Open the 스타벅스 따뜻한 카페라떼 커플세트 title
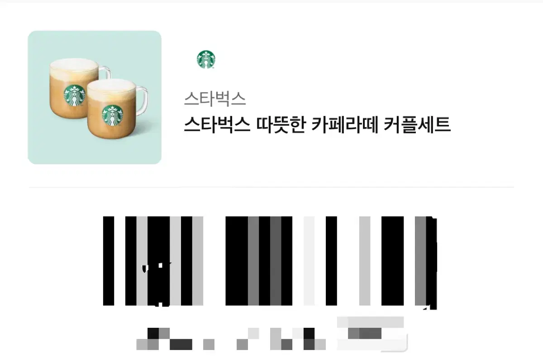Viewport: 543px width, 364px height. pyautogui.click(x=317, y=124)
